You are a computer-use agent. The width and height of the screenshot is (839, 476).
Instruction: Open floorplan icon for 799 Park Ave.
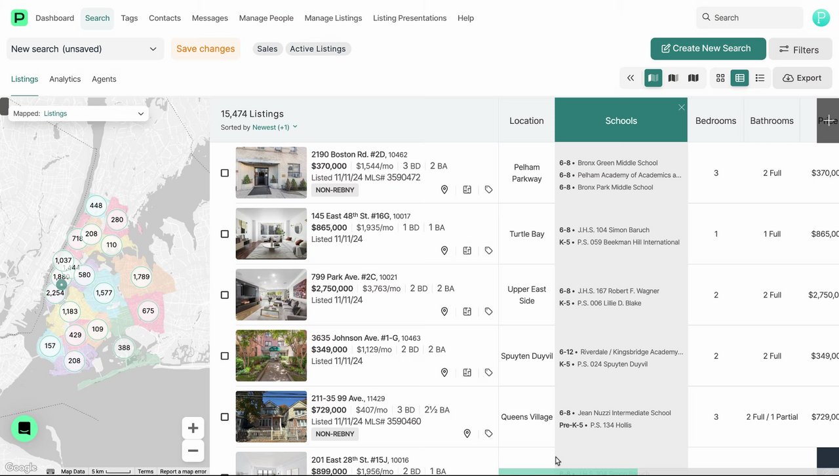[x=467, y=311]
